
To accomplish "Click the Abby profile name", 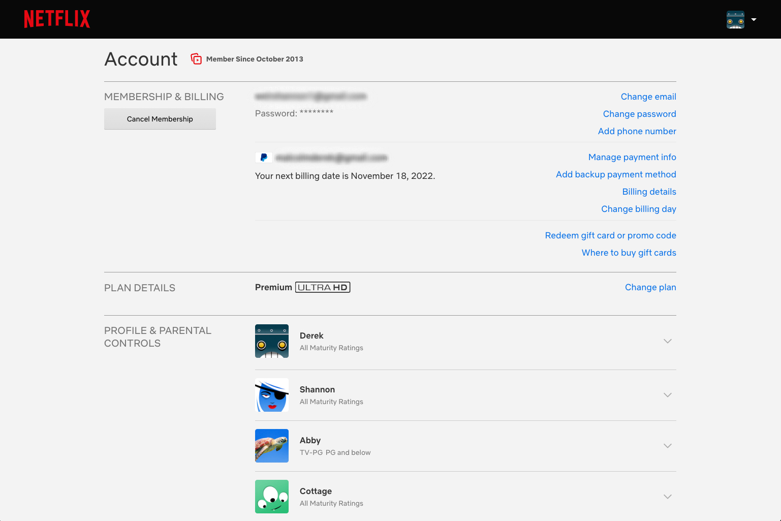I will pyautogui.click(x=310, y=440).
